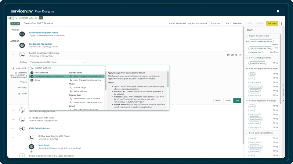The height and width of the screenshot is (164, 293).
Task: Click the green Done button
Action: [237, 101]
